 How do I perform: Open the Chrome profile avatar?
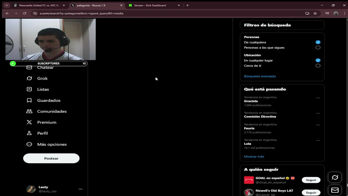tap(336, 13)
